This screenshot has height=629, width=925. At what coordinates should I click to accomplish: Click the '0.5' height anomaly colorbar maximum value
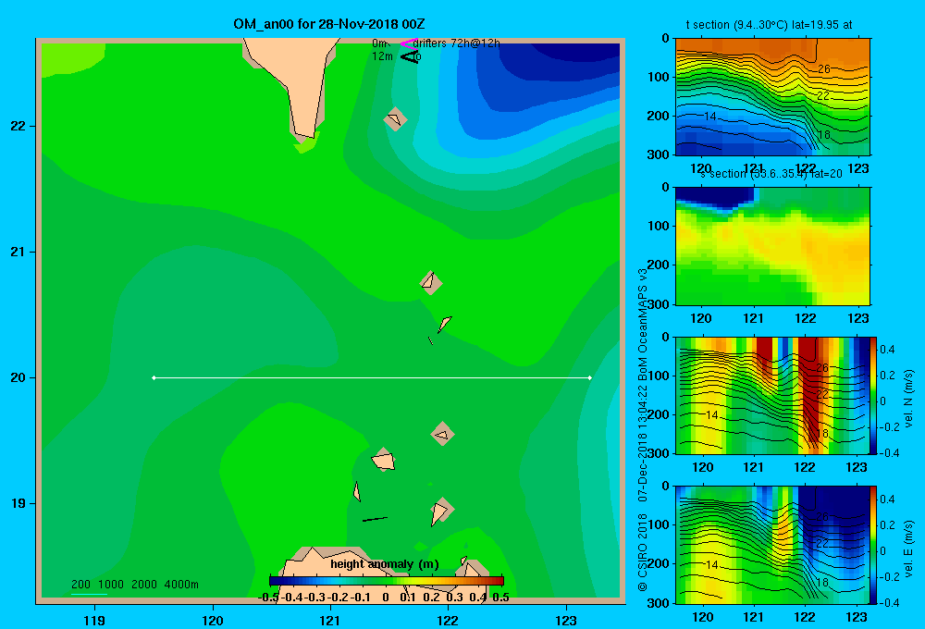pos(500,598)
